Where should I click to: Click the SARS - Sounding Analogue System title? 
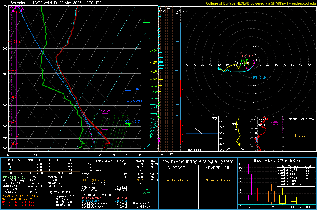[198, 161]
